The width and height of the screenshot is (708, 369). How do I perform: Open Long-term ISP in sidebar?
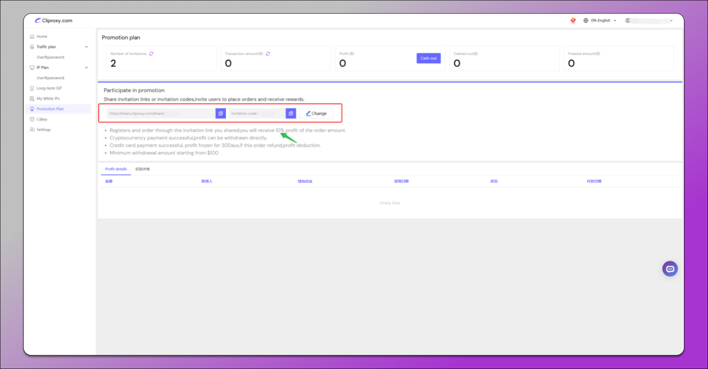coord(49,88)
